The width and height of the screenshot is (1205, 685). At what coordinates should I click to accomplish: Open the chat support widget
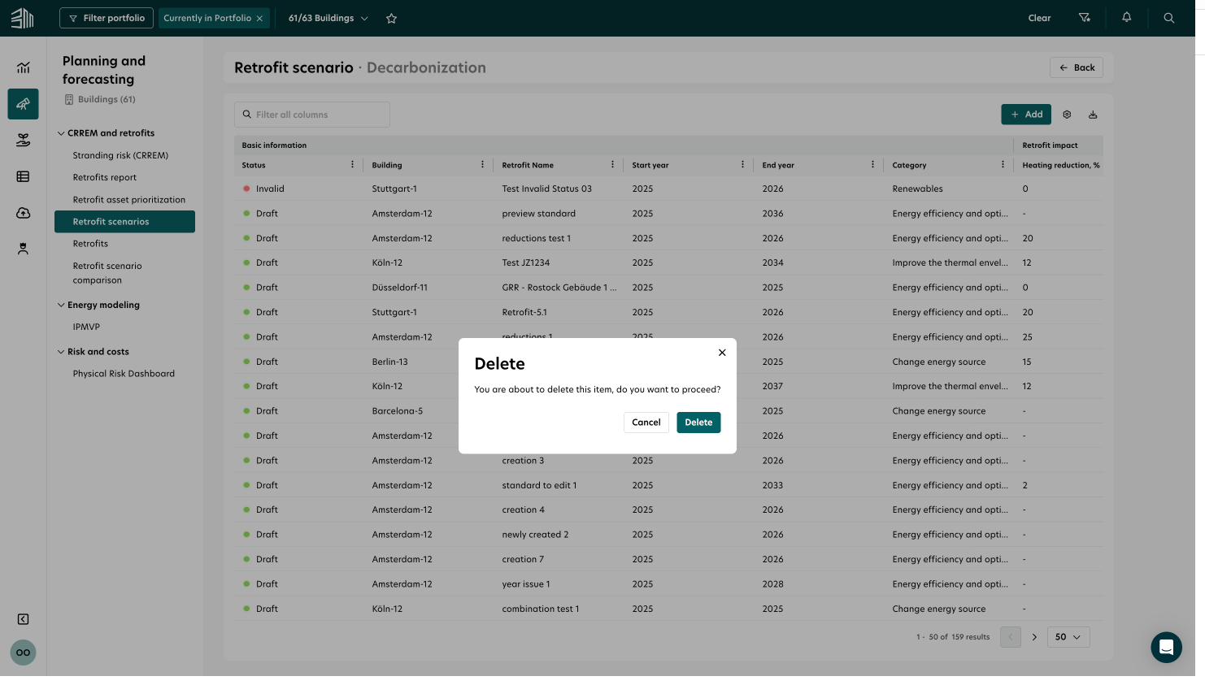(1166, 648)
